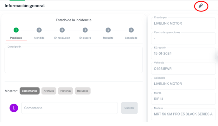218x126 pixels.
Task: Select step 5 Resuelto status circle
Action: (x=108, y=30)
